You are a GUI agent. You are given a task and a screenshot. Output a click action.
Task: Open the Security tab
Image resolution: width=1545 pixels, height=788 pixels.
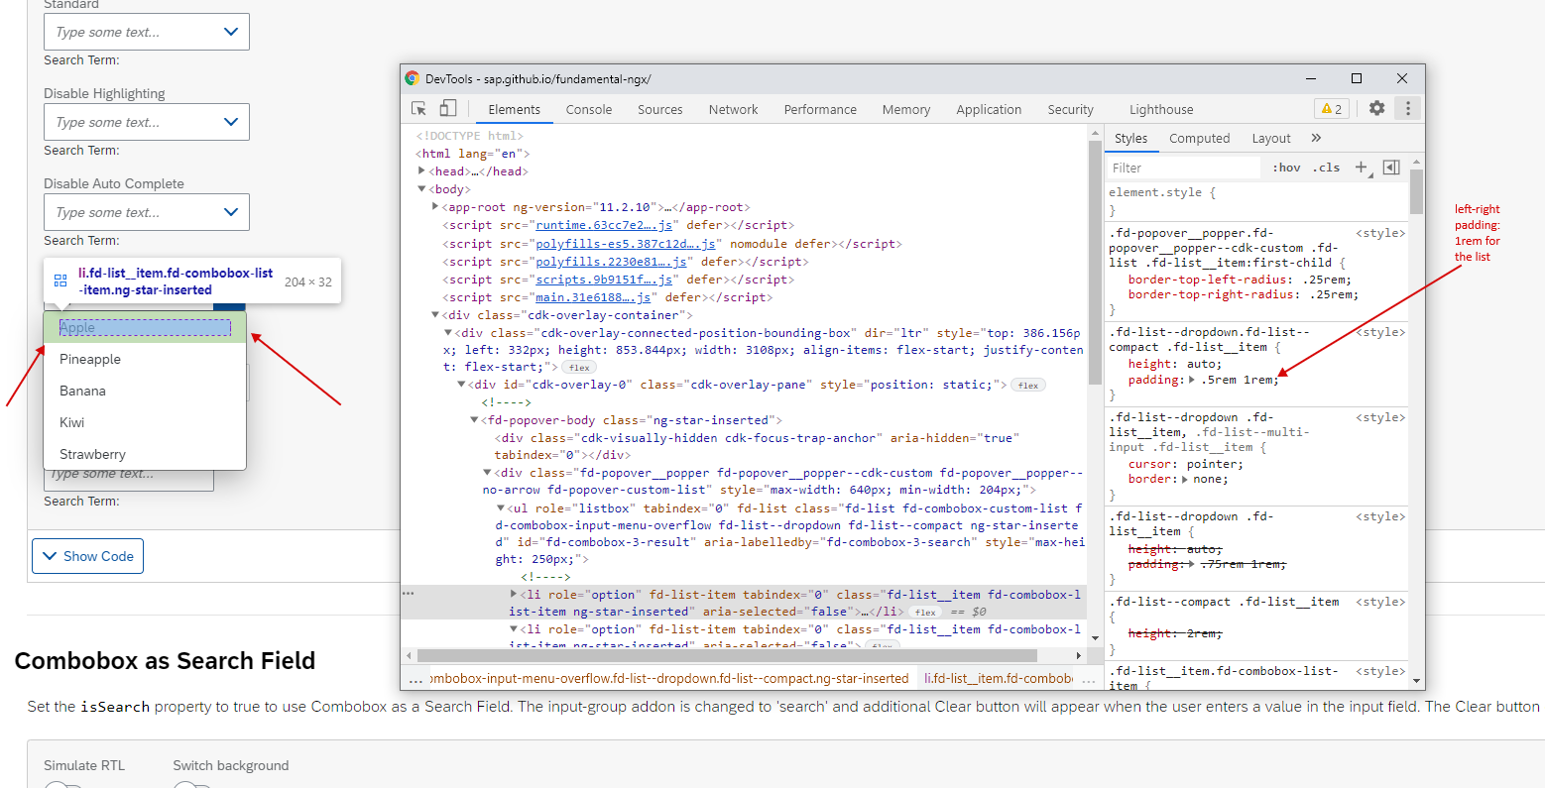point(1071,109)
